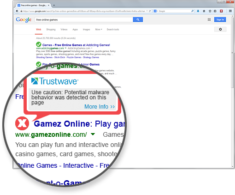This screenshot has height=195, width=235.
Task: Open the Shooting Games sublink
Action: click(44, 57)
